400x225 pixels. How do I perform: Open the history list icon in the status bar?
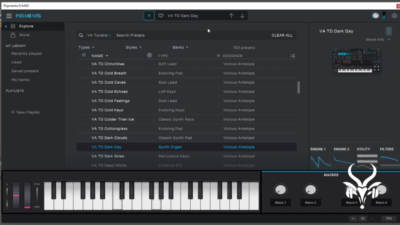coord(362,219)
